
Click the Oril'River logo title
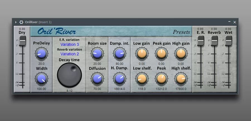57,32
